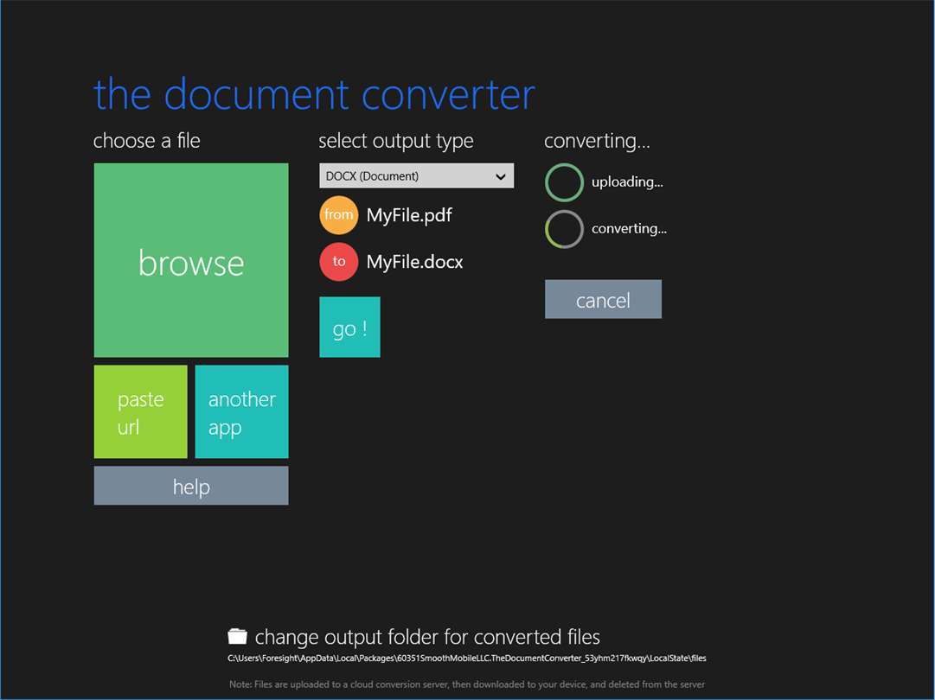The height and width of the screenshot is (700, 935).
Task: Click the document converter title
Action: pyautogui.click(x=314, y=94)
